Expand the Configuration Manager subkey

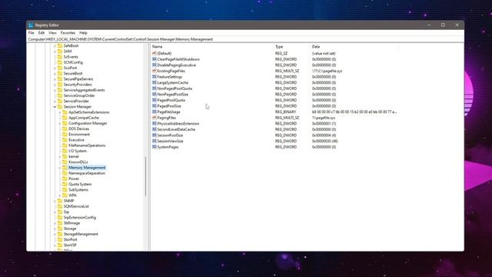point(60,123)
